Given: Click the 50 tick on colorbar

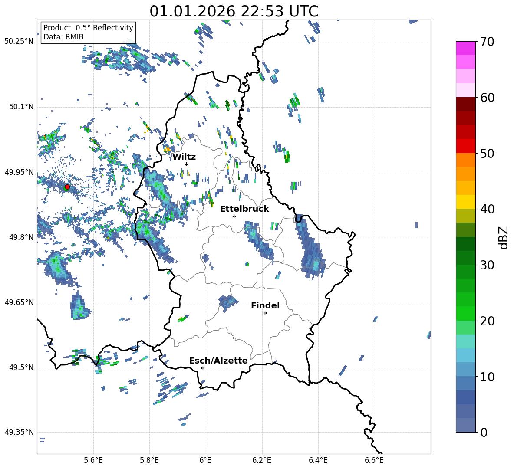Looking at the screenshot, I should click(x=487, y=154).
